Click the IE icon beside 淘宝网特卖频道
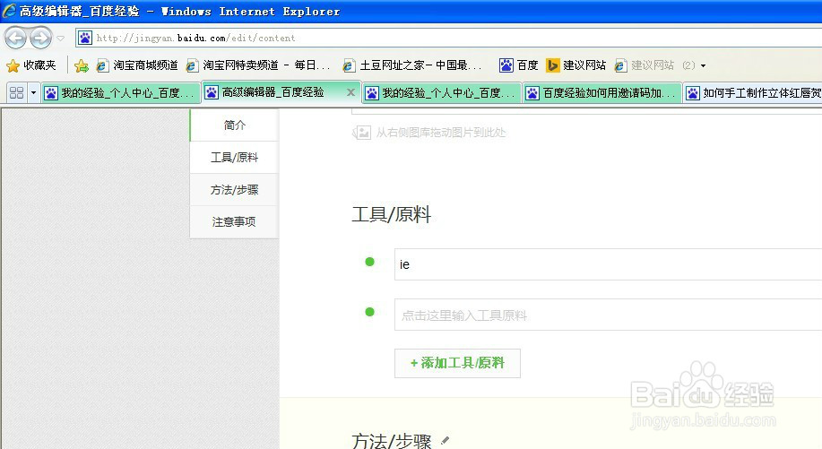The height and width of the screenshot is (449, 822). click(x=192, y=65)
